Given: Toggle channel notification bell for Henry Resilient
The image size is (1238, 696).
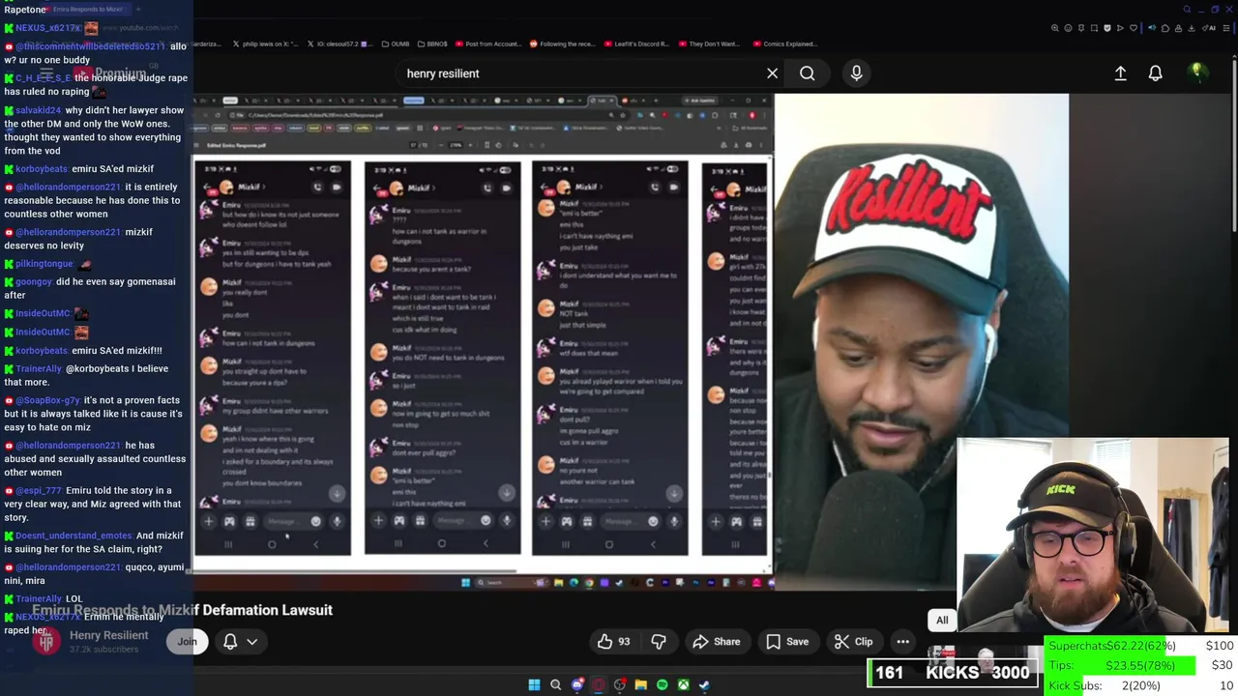Looking at the screenshot, I should (x=230, y=641).
